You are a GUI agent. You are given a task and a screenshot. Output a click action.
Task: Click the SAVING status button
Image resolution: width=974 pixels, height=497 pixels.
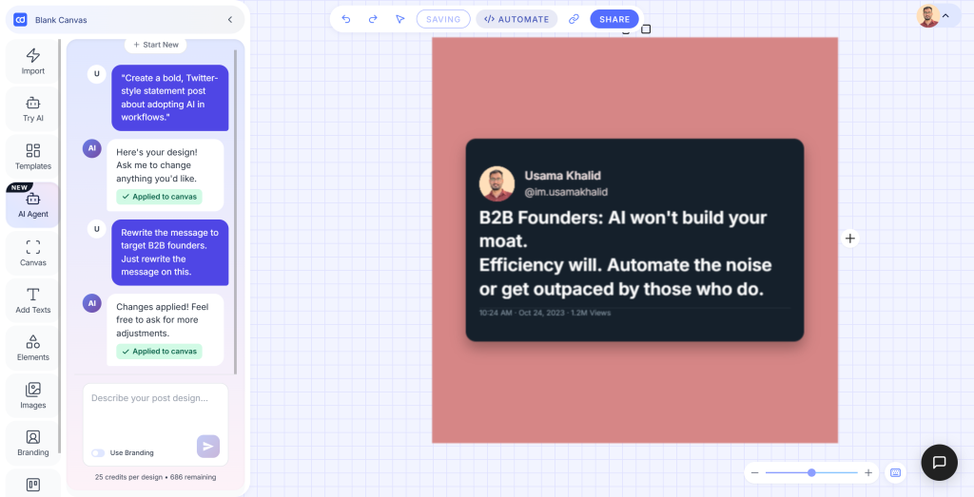[x=443, y=19]
